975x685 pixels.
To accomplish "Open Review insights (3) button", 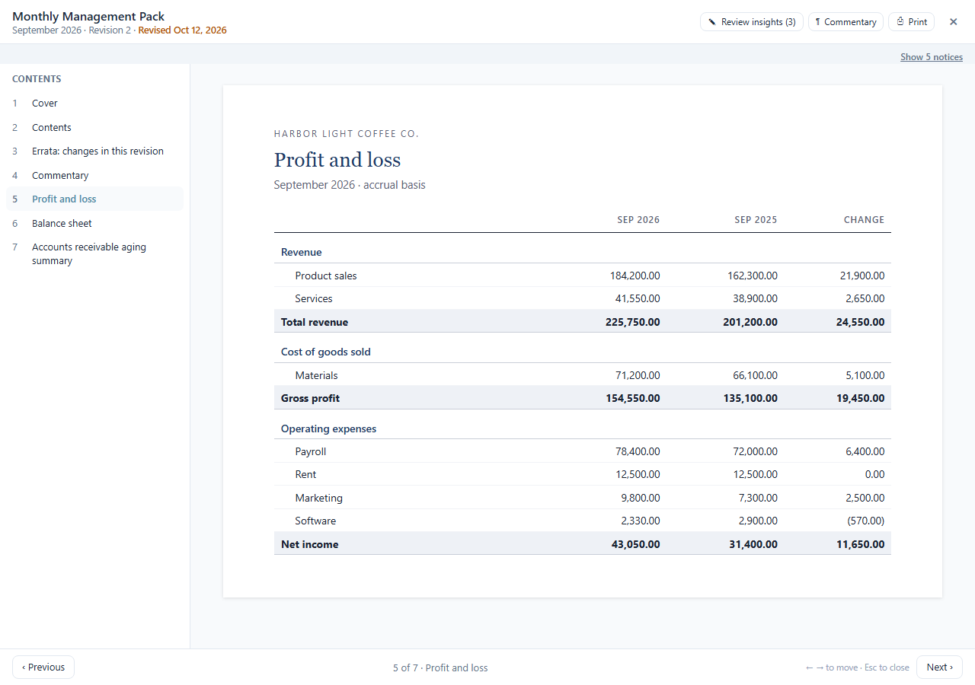I will click(751, 22).
